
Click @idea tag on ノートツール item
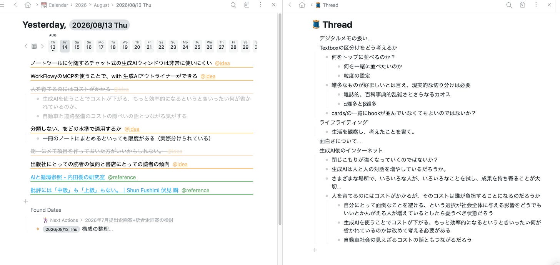tap(222, 63)
